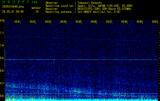The width and height of the screenshot is (160, 101).
Task: Click the 0647 time marker
Action: (x=109, y=22)
